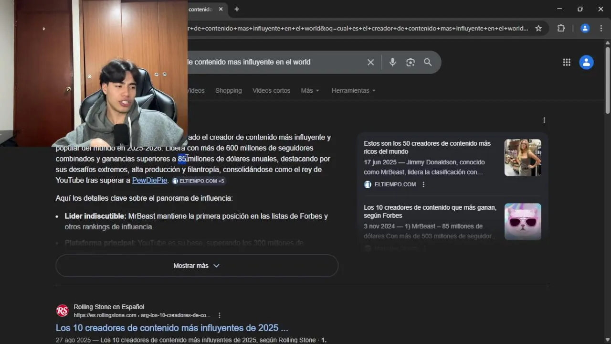Click 'Aquí los detalles clave' sentence
Image resolution: width=611 pixels, height=344 pixels.
click(x=144, y=198)
